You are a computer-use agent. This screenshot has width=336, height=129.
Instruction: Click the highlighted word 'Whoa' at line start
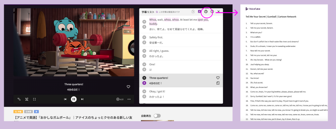(153, 20)
